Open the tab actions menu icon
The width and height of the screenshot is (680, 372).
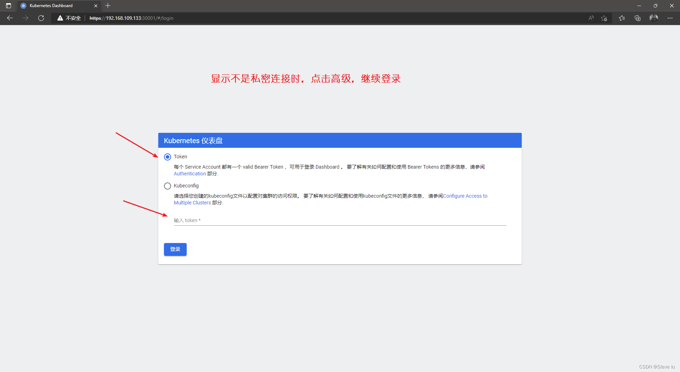[x=8, y=6]
